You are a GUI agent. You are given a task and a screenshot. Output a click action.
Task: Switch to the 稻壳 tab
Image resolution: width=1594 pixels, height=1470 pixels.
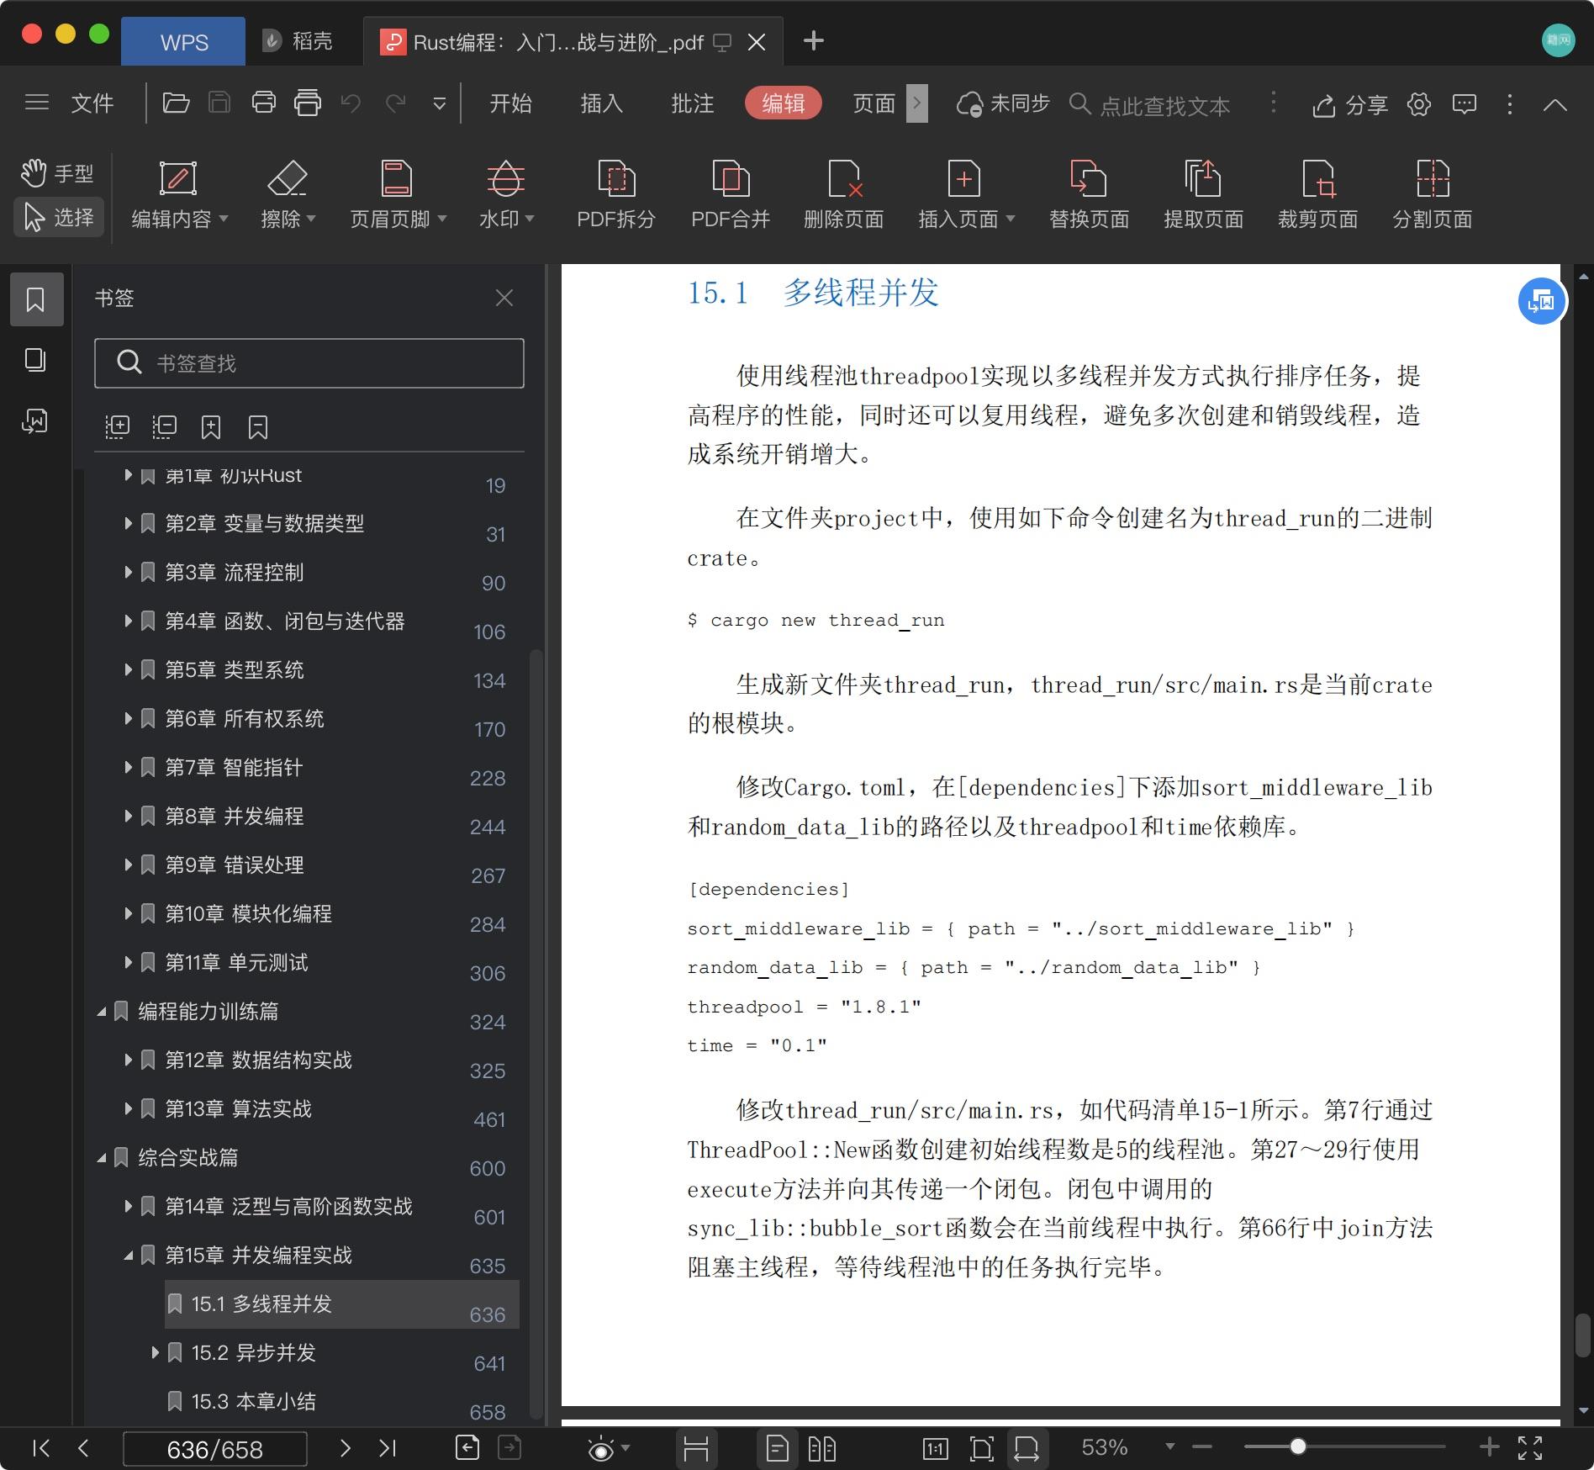click(298, 41)
